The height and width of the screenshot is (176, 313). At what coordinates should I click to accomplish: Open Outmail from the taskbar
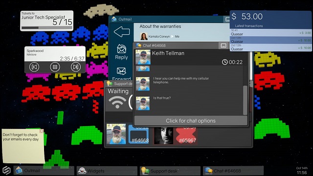click(x=44, y=171)
